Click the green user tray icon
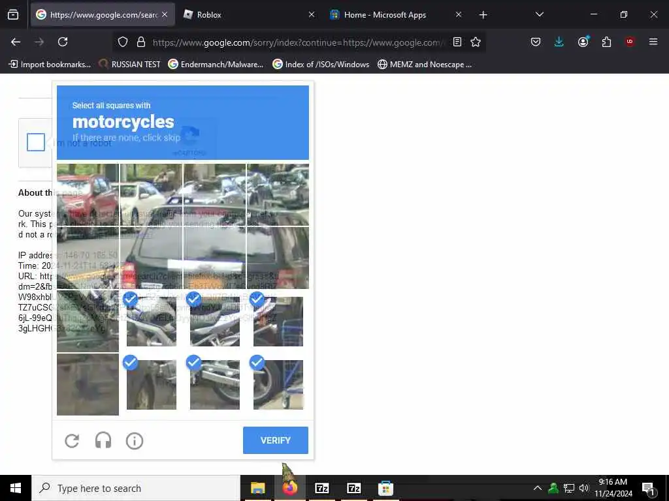669x501 pixels. coord(553,488)
